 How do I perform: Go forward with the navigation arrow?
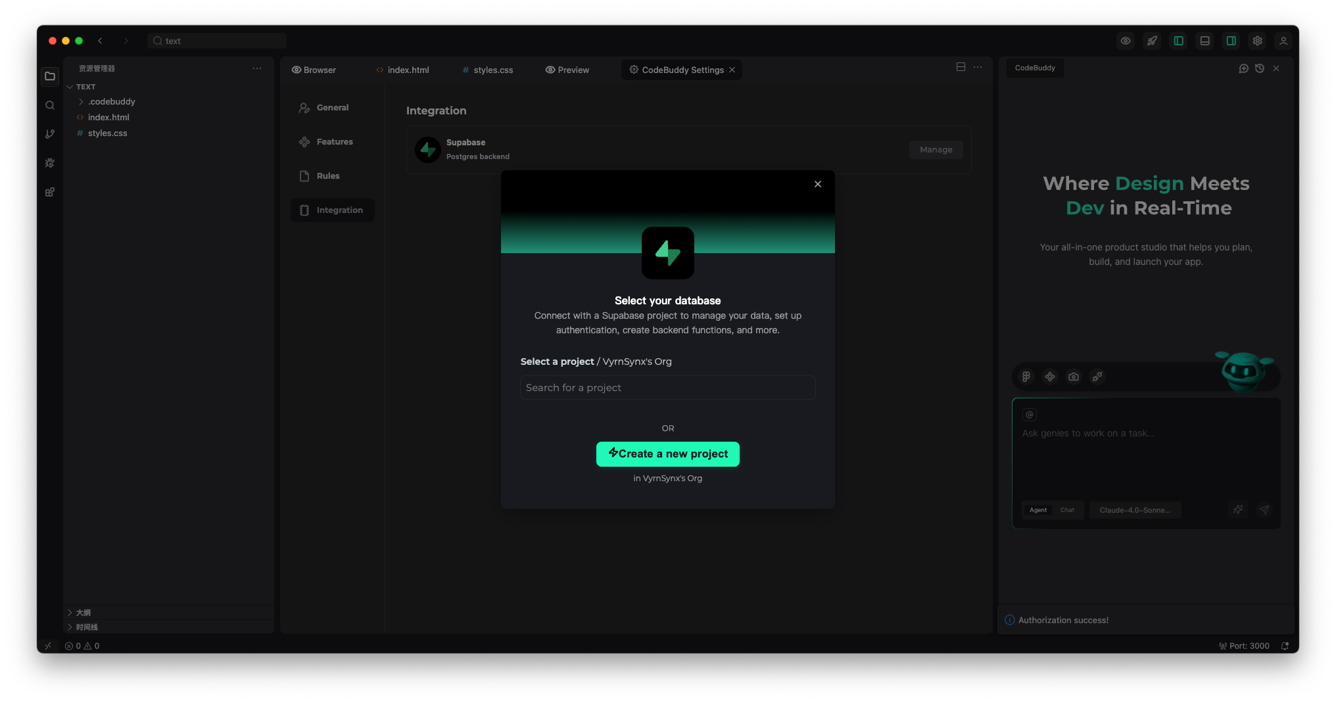click(x=126, y=41)
